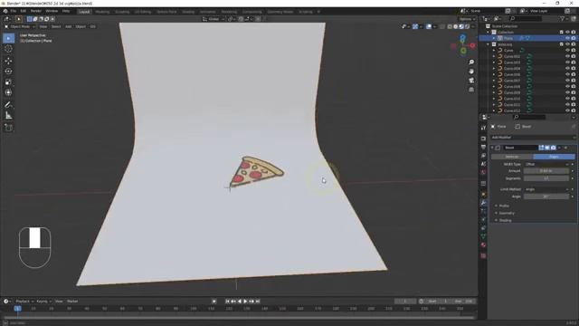This screenshot has width=579, height=326.
Task: Open the File menu
Action: (14, 11)
